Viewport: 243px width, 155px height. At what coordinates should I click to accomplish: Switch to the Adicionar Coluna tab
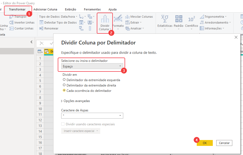[x=45, y=9]
